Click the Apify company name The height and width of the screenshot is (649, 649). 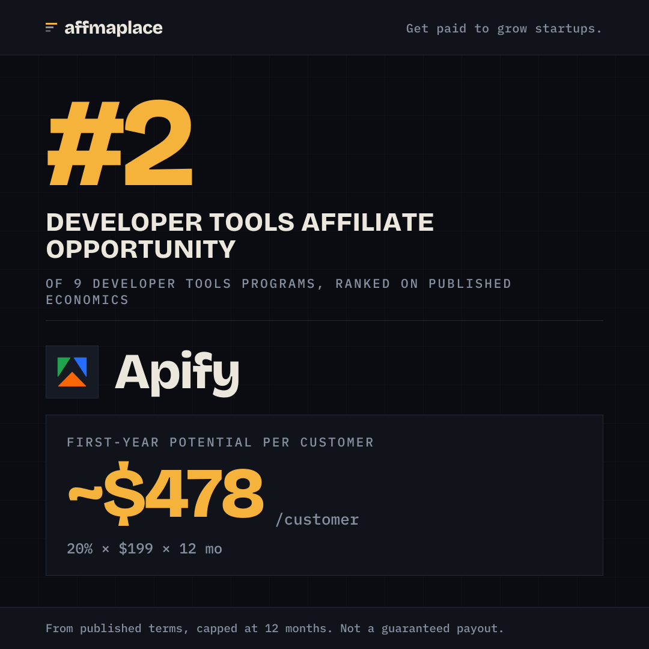pyautogui.click(x=177, y=373)
